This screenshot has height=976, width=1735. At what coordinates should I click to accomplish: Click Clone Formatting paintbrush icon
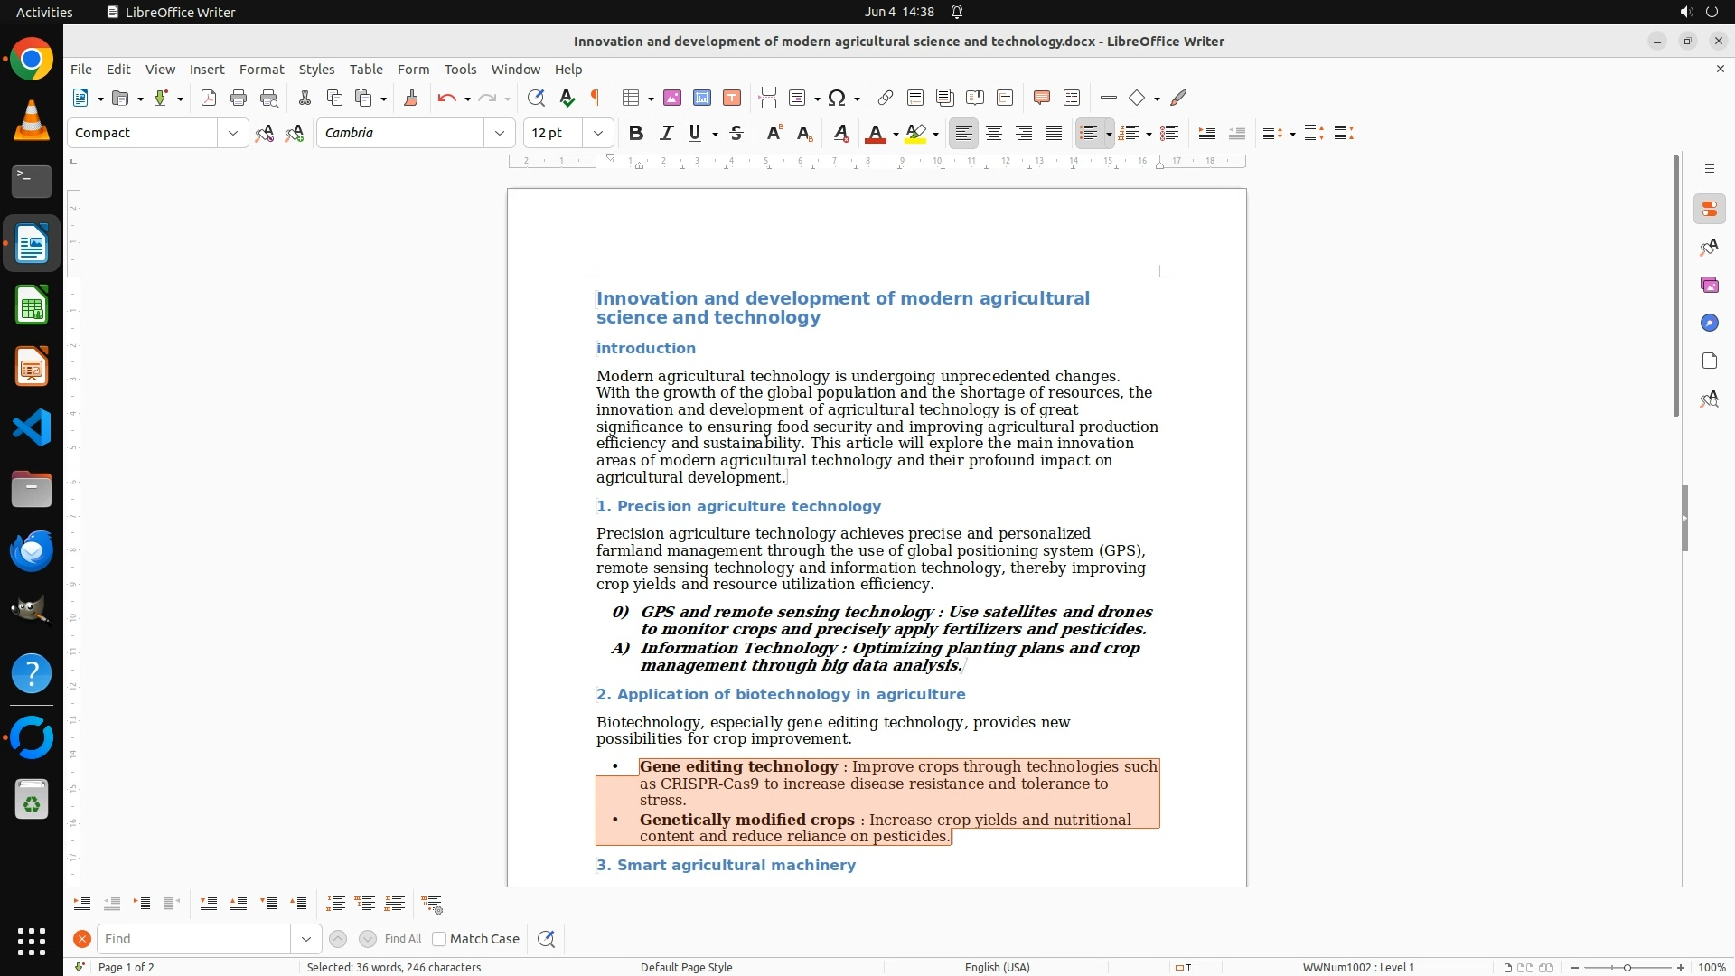411,98
